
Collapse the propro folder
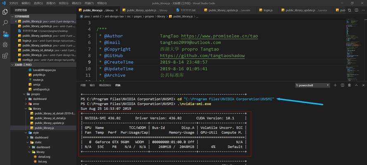click(24, 94)
